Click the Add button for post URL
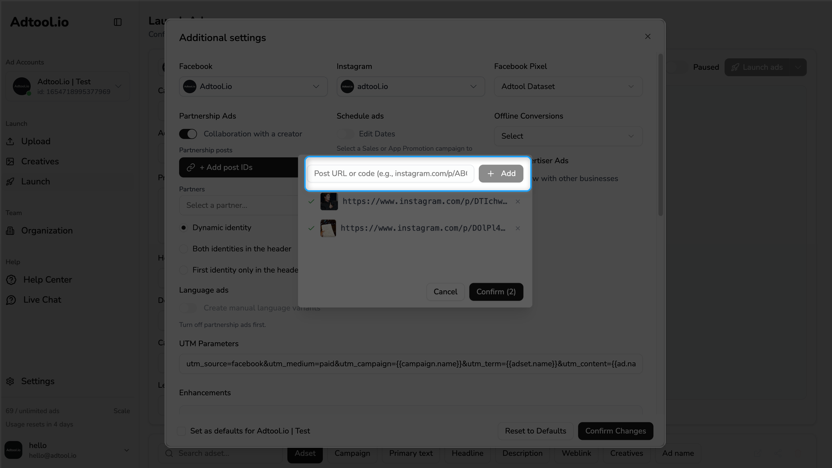The width and height of the screenshot is (832, 468). point(501,173)
